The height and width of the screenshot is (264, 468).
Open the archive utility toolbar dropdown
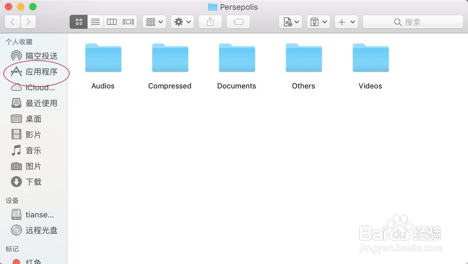pyautogui.click(x=318, y=22)
